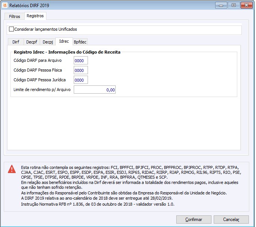Switch to the Decpj sub-tab
The image size is (256, 227).
(48, 42)
